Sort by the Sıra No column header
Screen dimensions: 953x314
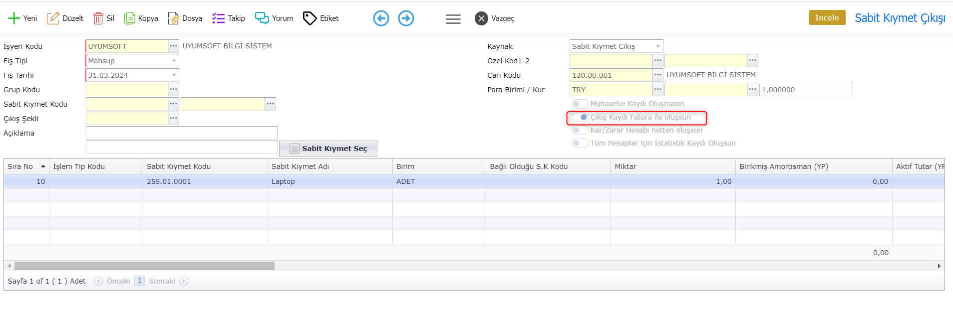click(21, 166)
